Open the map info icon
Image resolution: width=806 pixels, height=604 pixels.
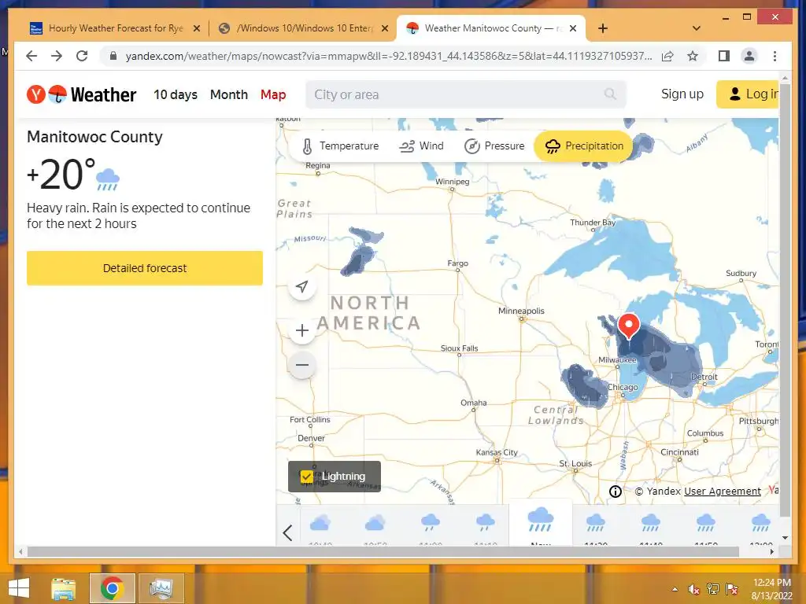pos(616,492)
